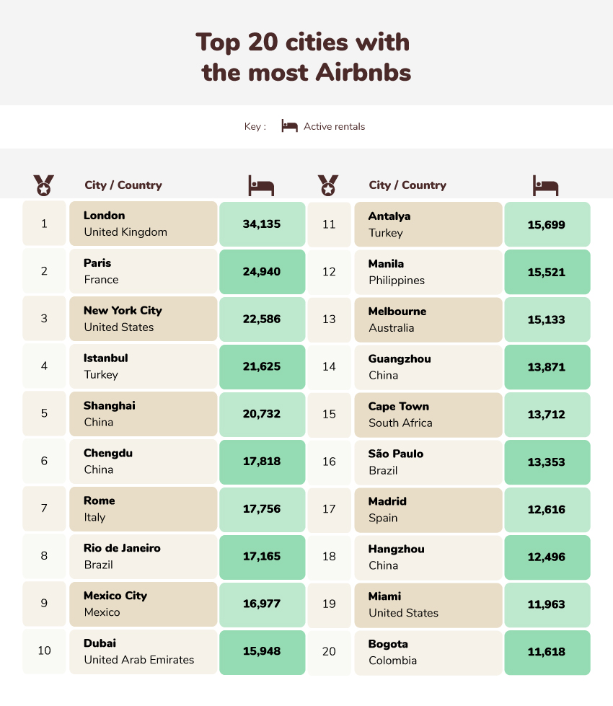The width and height of the screenshot is (613, 706).
Task: Click the left City / Country header
Action: (123, 185)
